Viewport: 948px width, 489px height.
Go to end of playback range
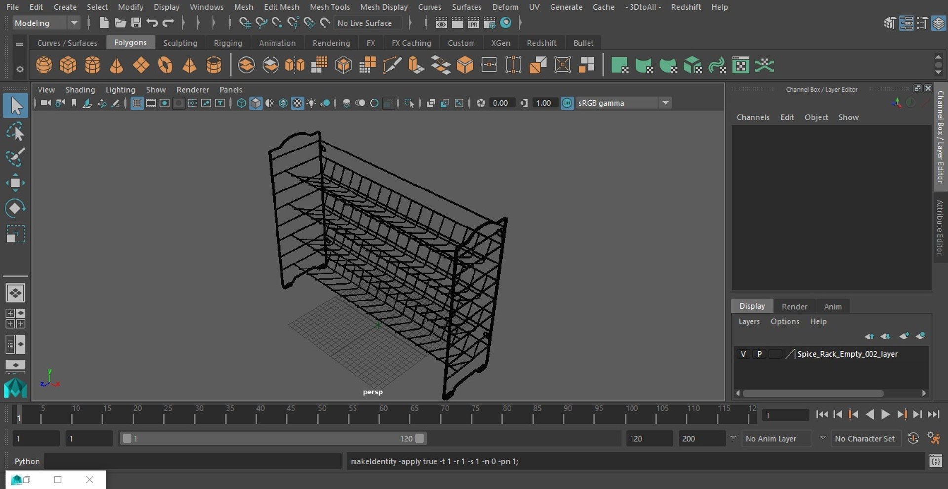[x=933, y=414]
